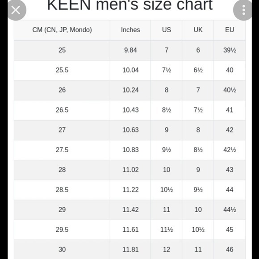Select the Inches column header

point(130,30)
